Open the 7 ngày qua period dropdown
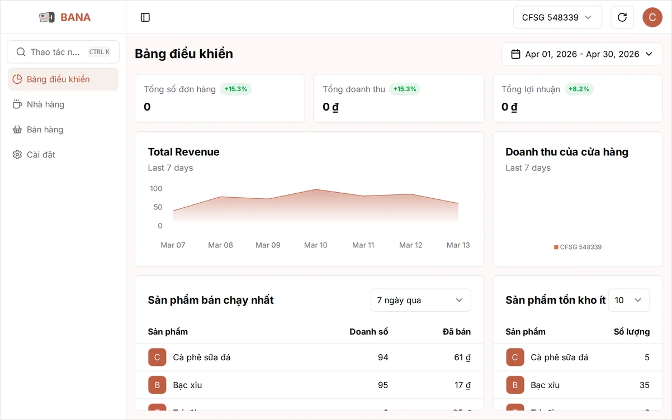 421,300
